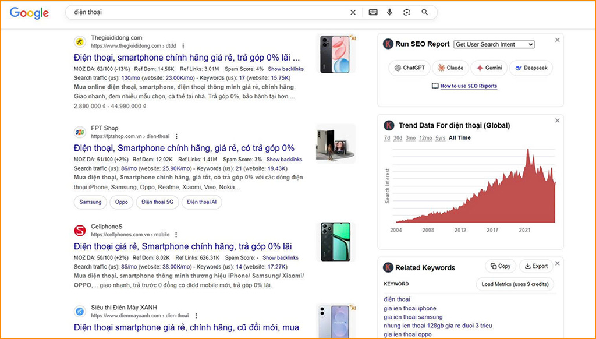Copy the related keywords list
The height and width of the screenshot is (339, 596).
501,266
